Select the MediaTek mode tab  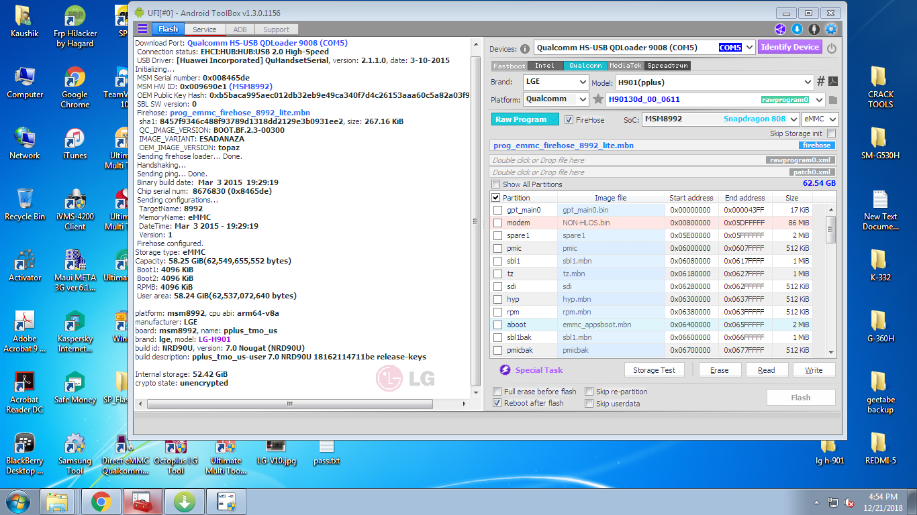pyautogui.click(x=626, y=66)
